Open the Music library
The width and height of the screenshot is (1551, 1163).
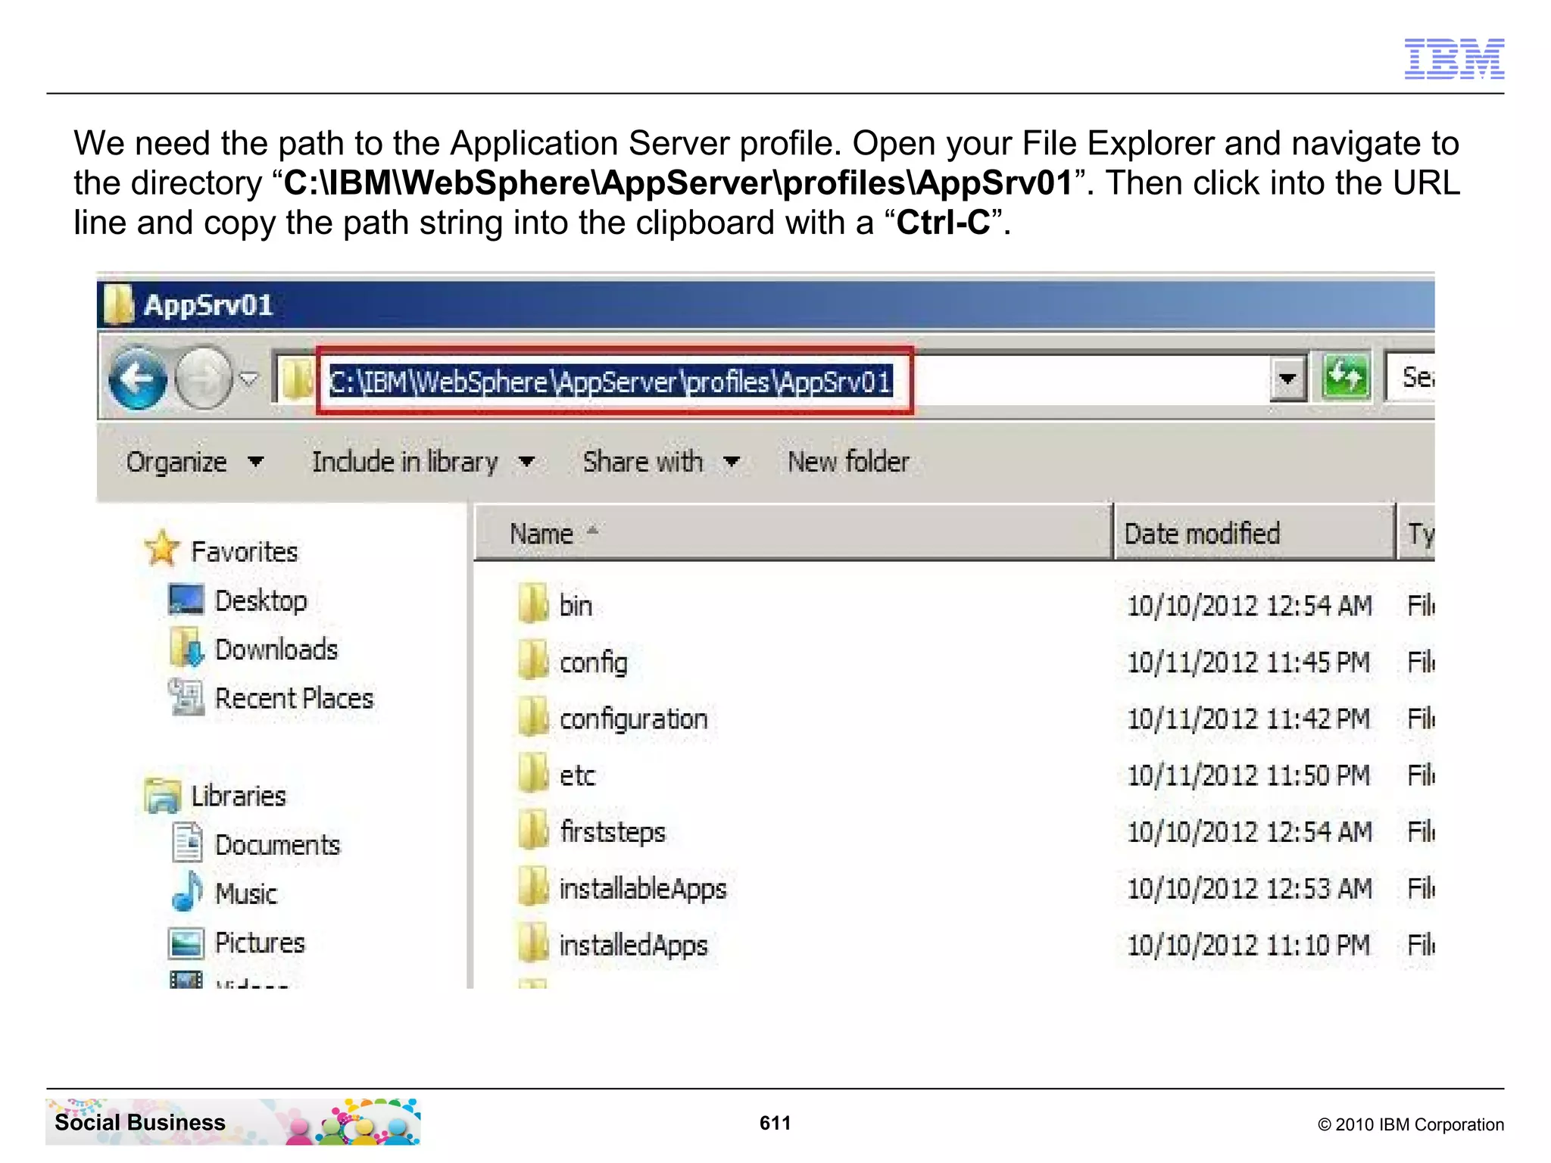(246, 894)
